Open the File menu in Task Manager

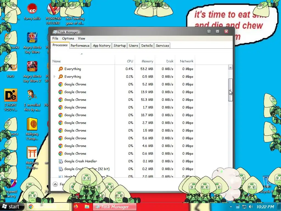[x=55, y=38]
